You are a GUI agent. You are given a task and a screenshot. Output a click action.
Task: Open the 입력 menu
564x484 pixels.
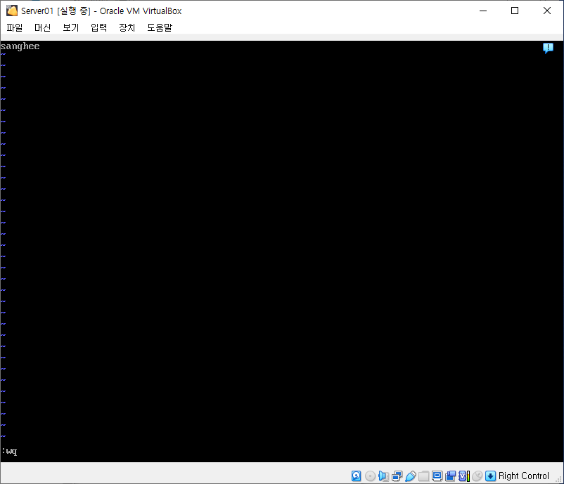[x=98, y=27]
